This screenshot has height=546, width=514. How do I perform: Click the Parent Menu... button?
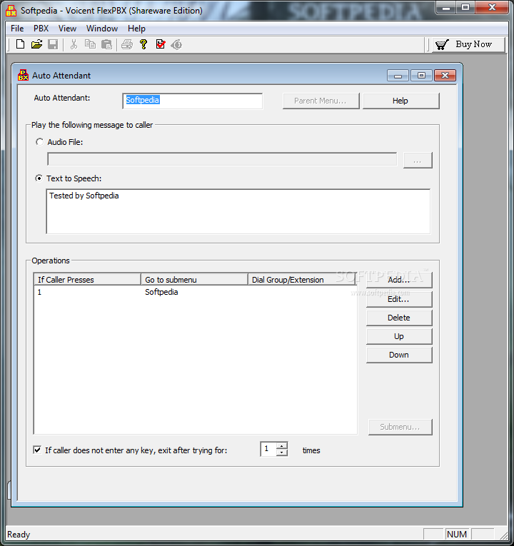click(x=321, y=101)
